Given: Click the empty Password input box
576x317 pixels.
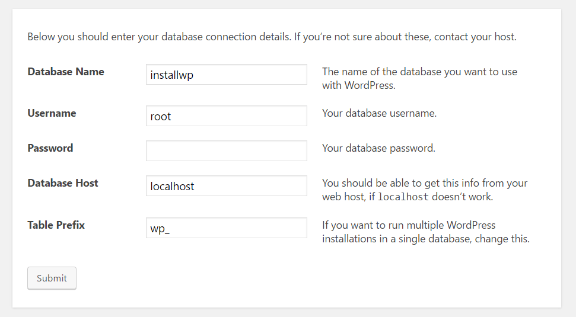Looking at the screenshot, I should pyautogui.click(x=226, y=151).
